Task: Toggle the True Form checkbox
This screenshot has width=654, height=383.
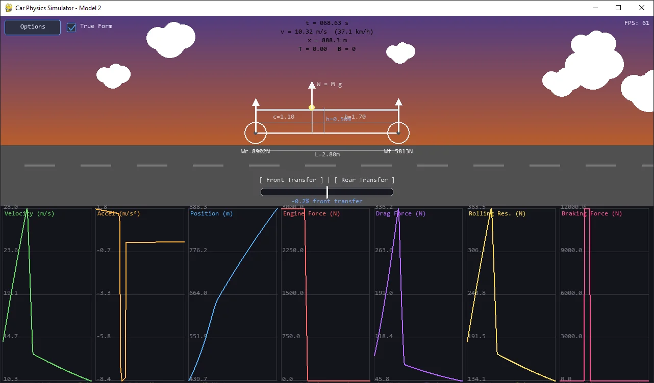Action: (x=72, y=27)
